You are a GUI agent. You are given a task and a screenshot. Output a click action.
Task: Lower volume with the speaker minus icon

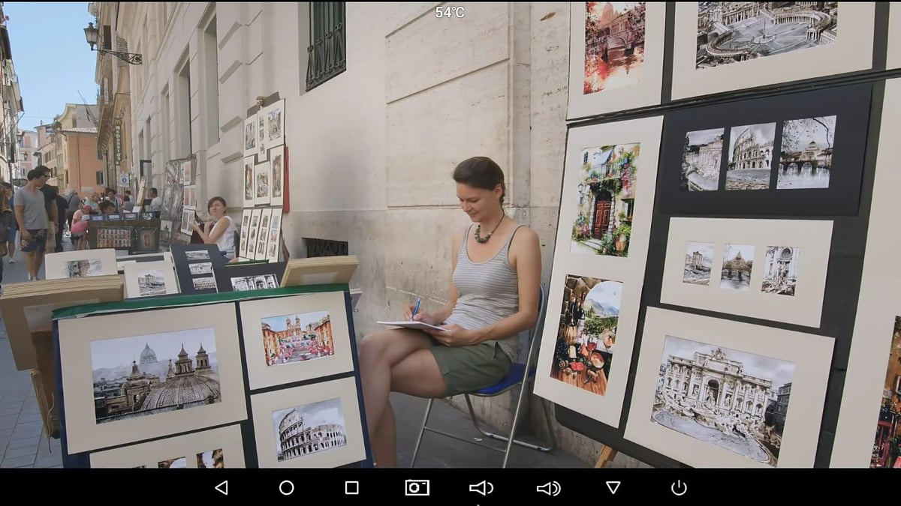click(481, 488)
